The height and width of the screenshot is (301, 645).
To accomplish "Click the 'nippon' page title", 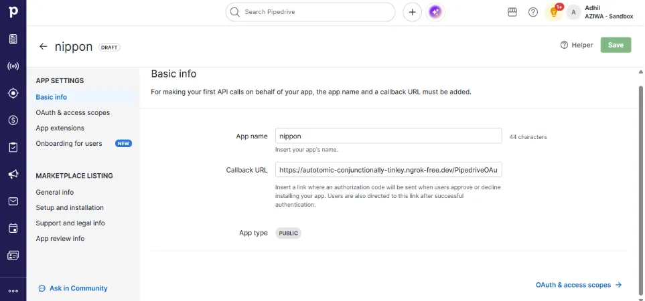I will pyautogui.click(x=74, y=46).
